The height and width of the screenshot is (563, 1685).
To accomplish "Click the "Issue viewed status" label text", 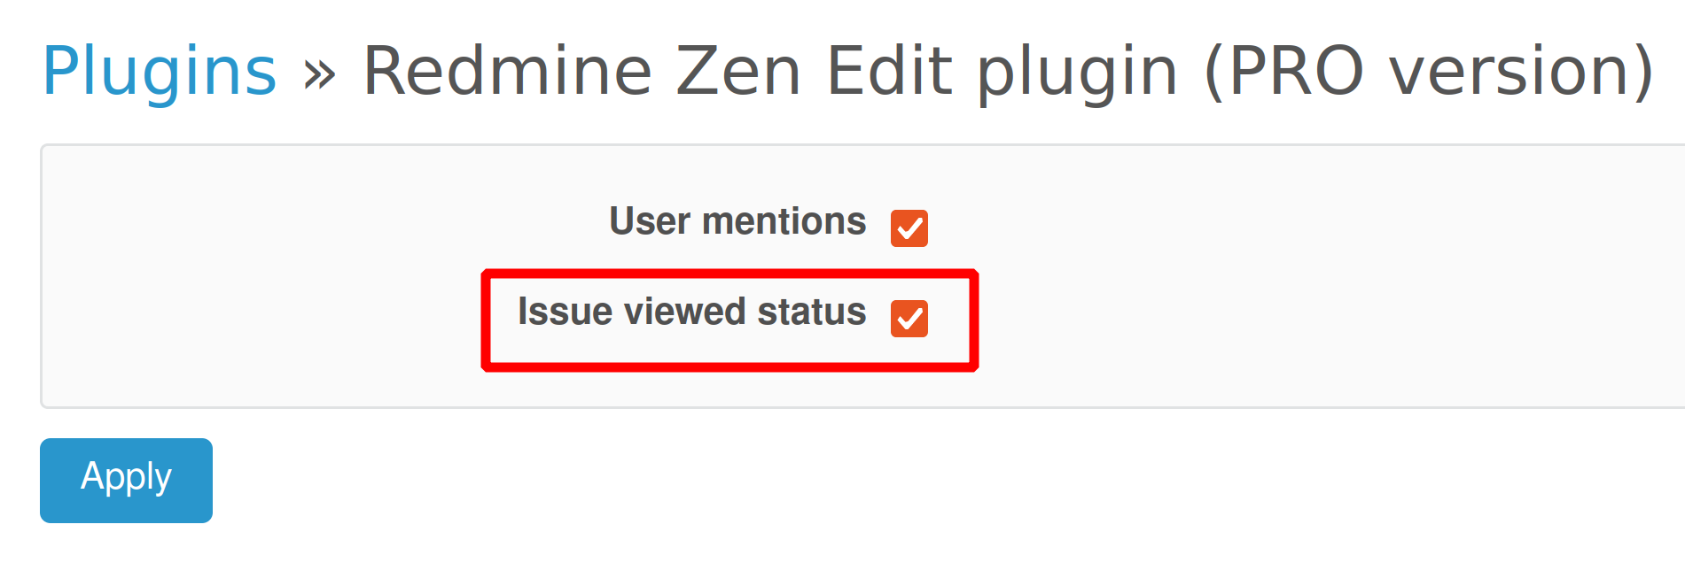I will [x=691, y=312].
